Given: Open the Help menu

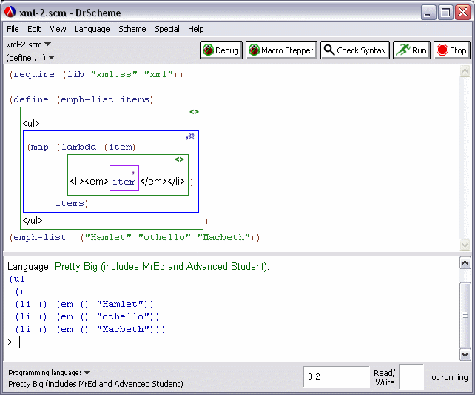Looking at the screenshot, I should click(195, 29).
